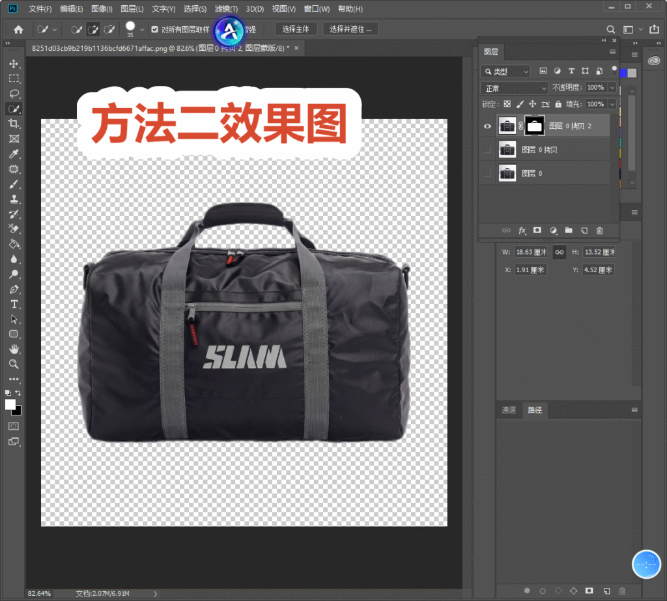This screenshot has width=667, height=601.
Task: Select the Spot Healing Brush tool
Action: click(14, 169)
